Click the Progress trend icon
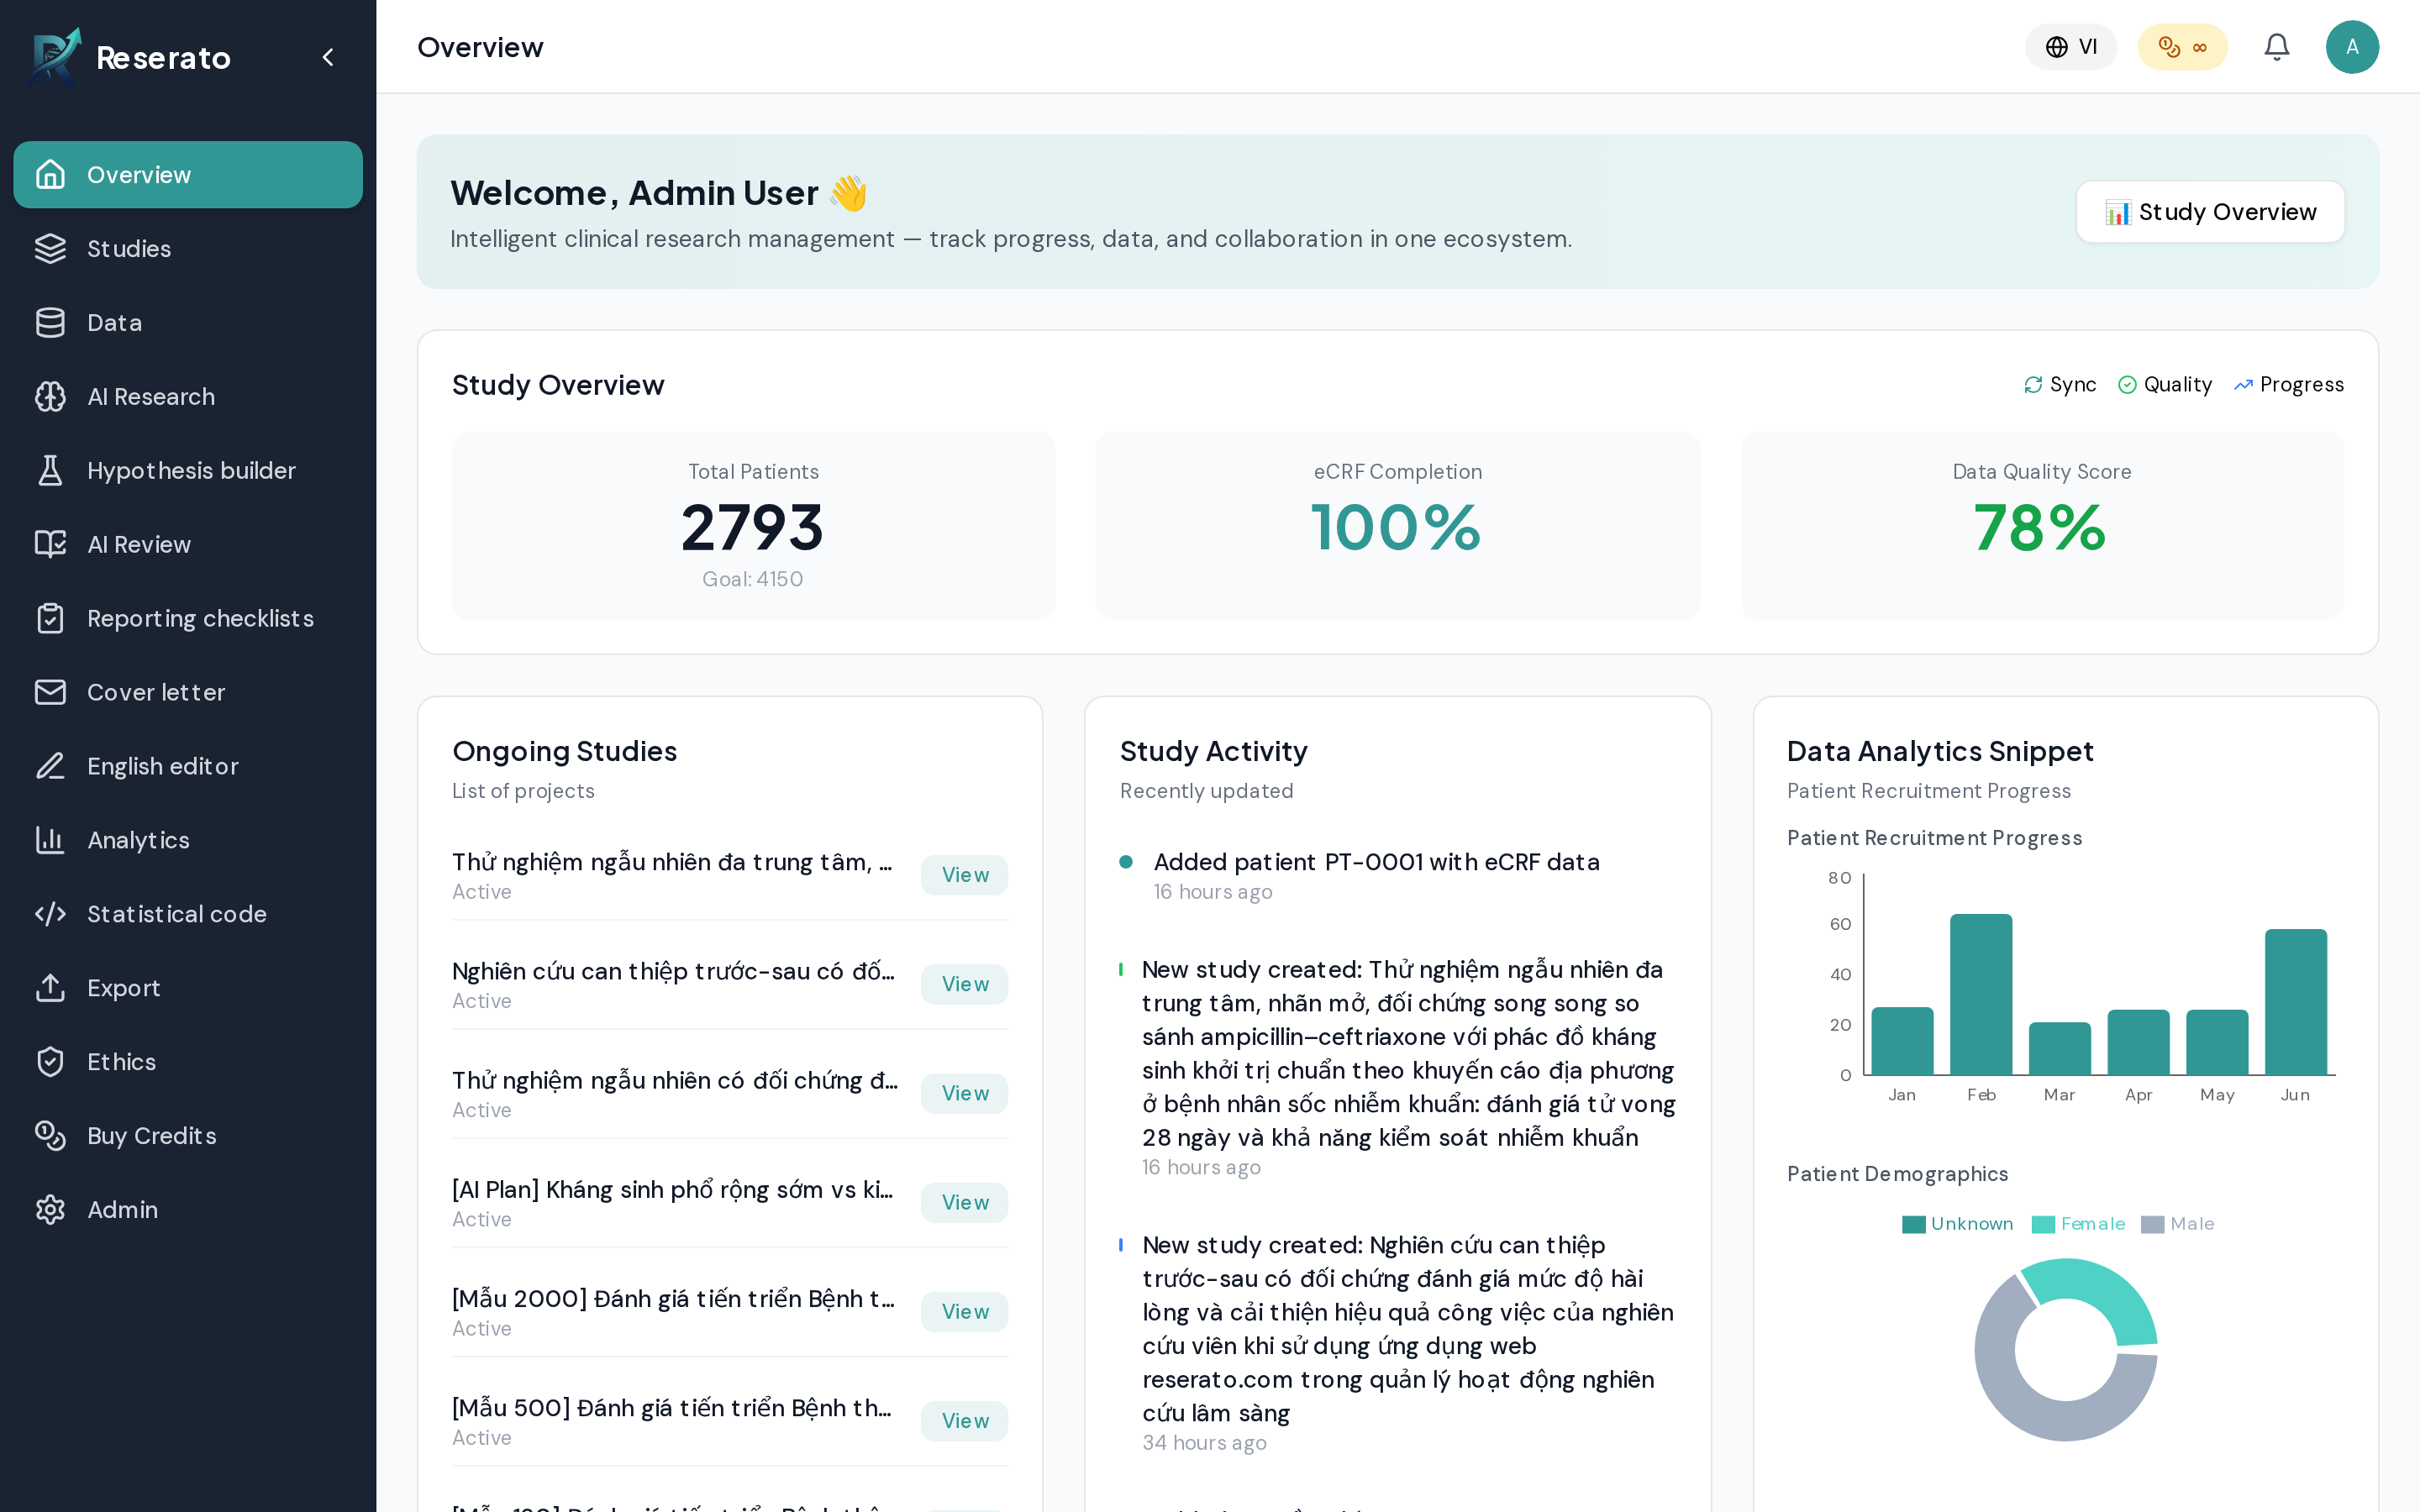 (2243, 385)
